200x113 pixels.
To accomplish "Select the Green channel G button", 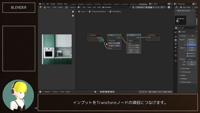I will pos(156,8).
